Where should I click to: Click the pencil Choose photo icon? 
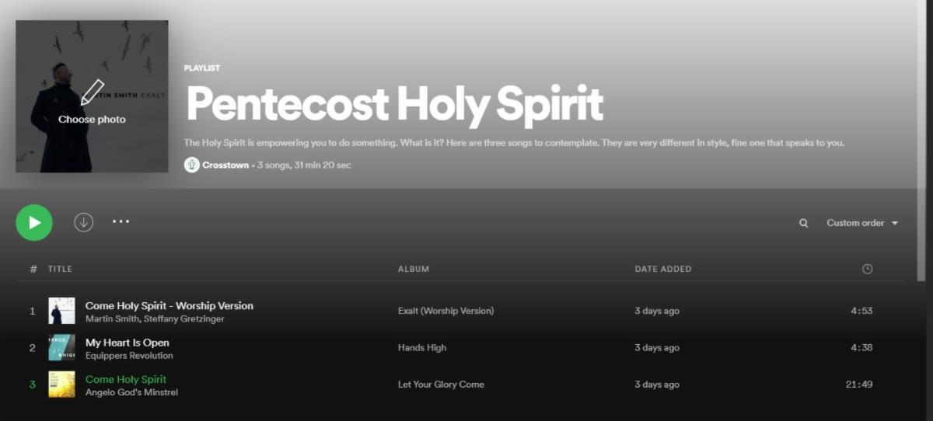pos(92,93)
